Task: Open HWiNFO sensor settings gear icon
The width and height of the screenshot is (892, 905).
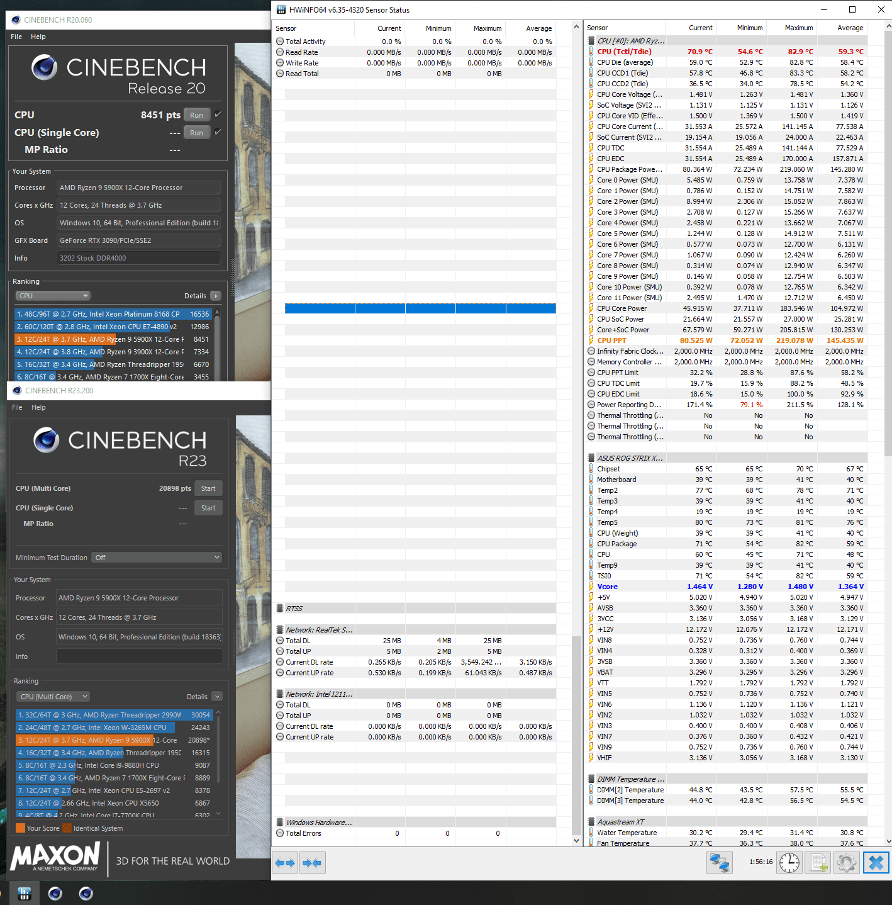Action: [x=847, y=862]
